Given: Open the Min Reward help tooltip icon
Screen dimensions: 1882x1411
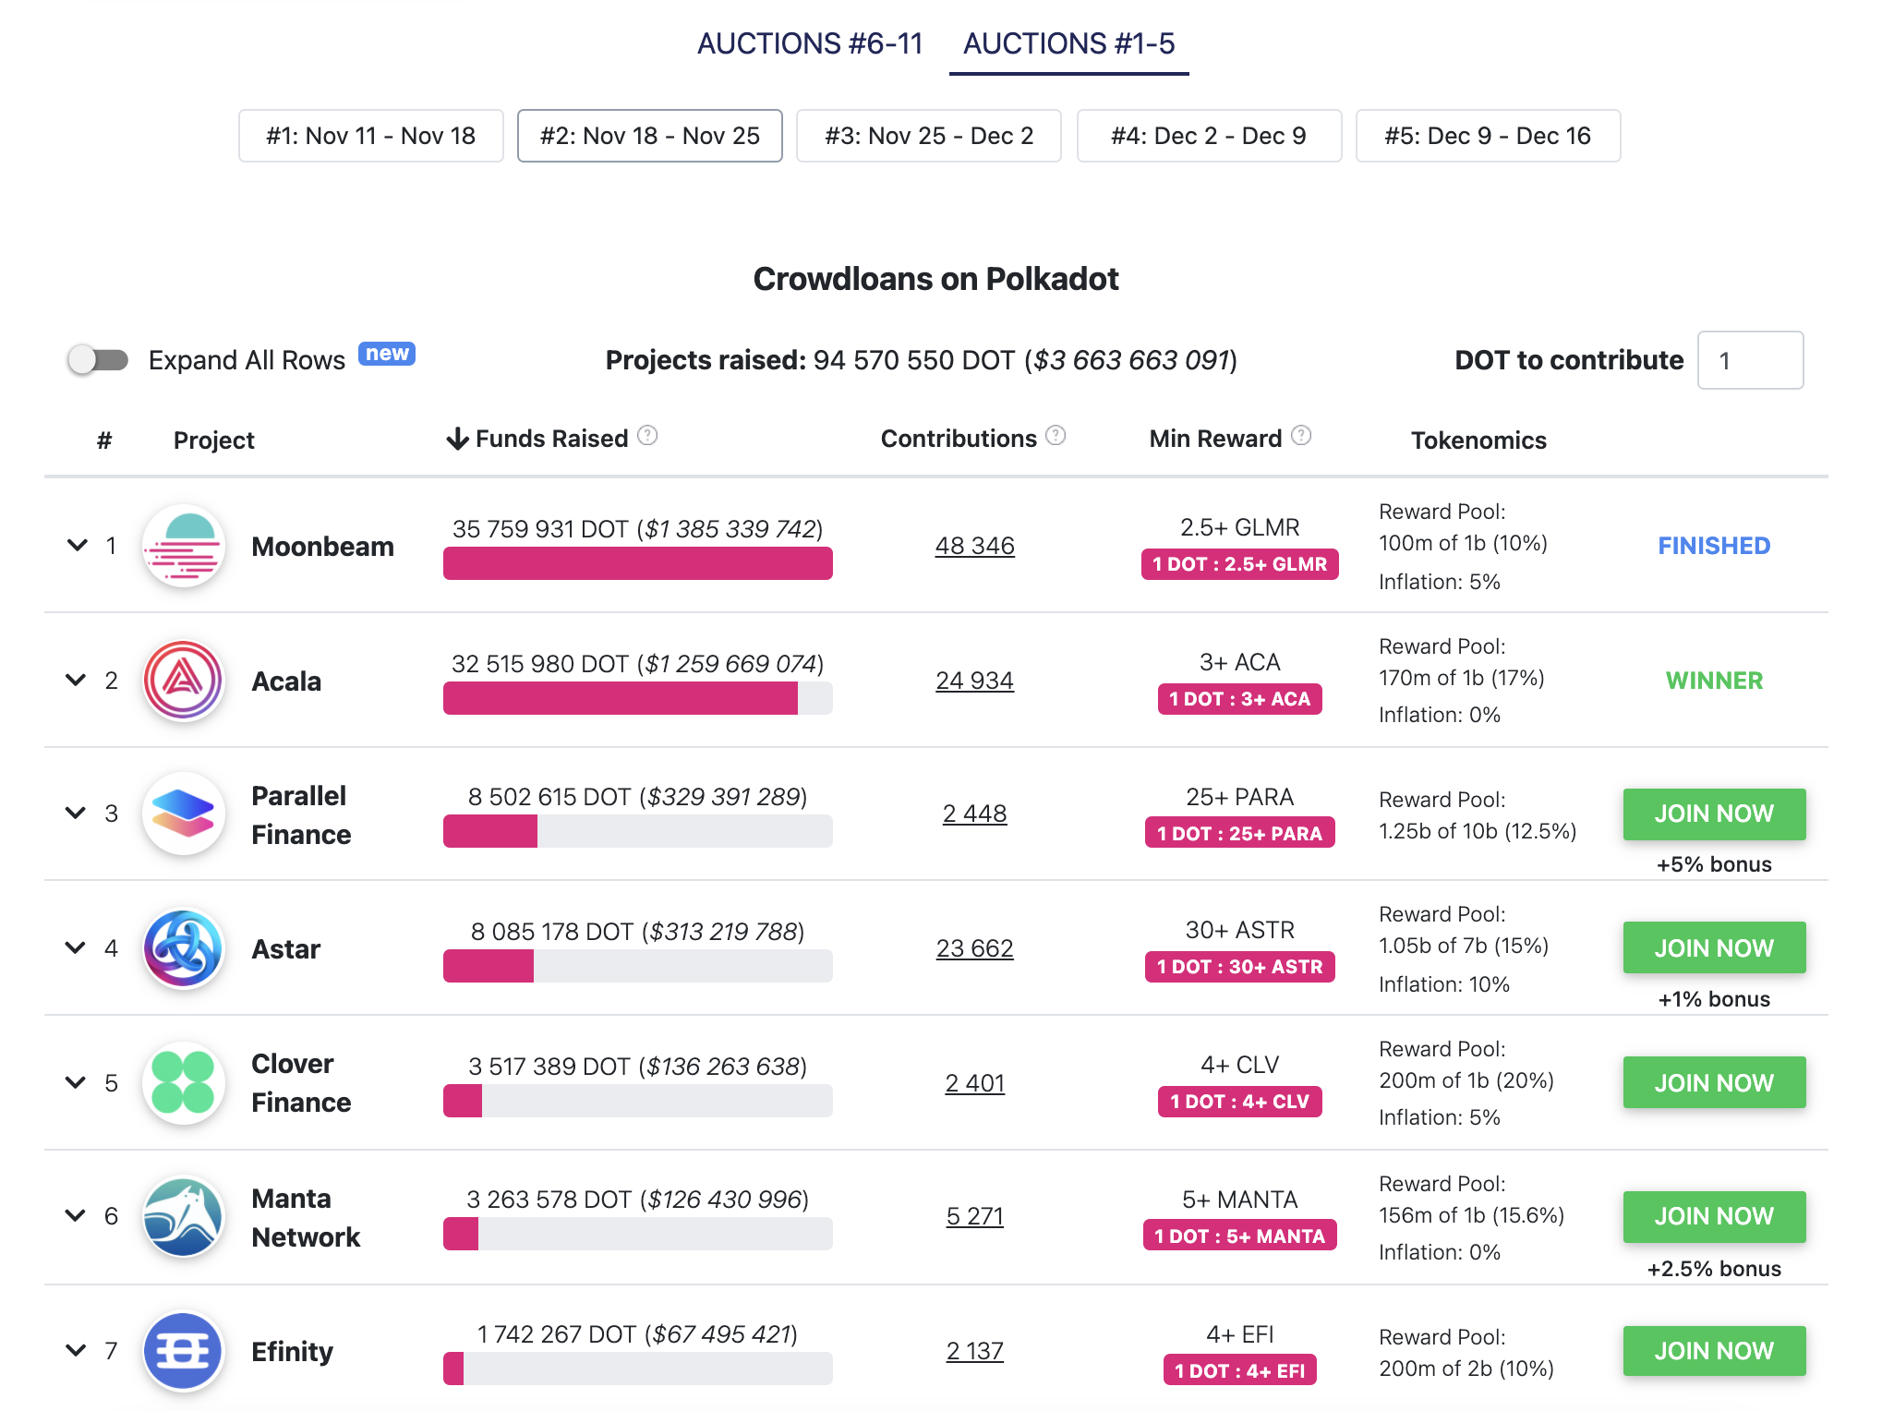Looking at the screenshot, I should (x=1300, y=434).
